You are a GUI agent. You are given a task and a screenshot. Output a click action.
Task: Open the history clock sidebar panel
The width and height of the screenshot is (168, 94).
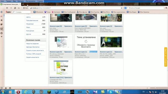pos(2,33)
